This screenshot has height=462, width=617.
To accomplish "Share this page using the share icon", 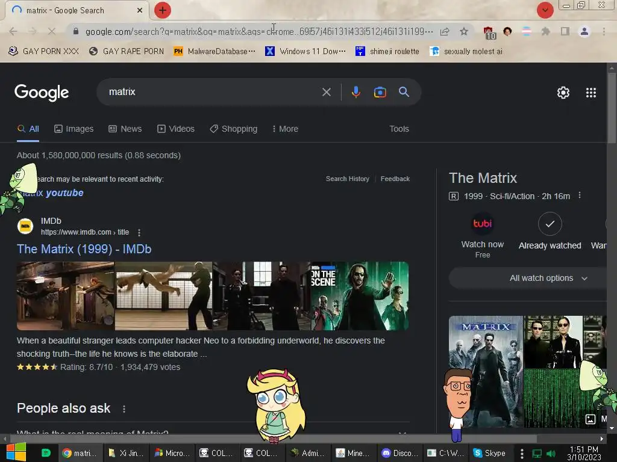I will 445,31.
